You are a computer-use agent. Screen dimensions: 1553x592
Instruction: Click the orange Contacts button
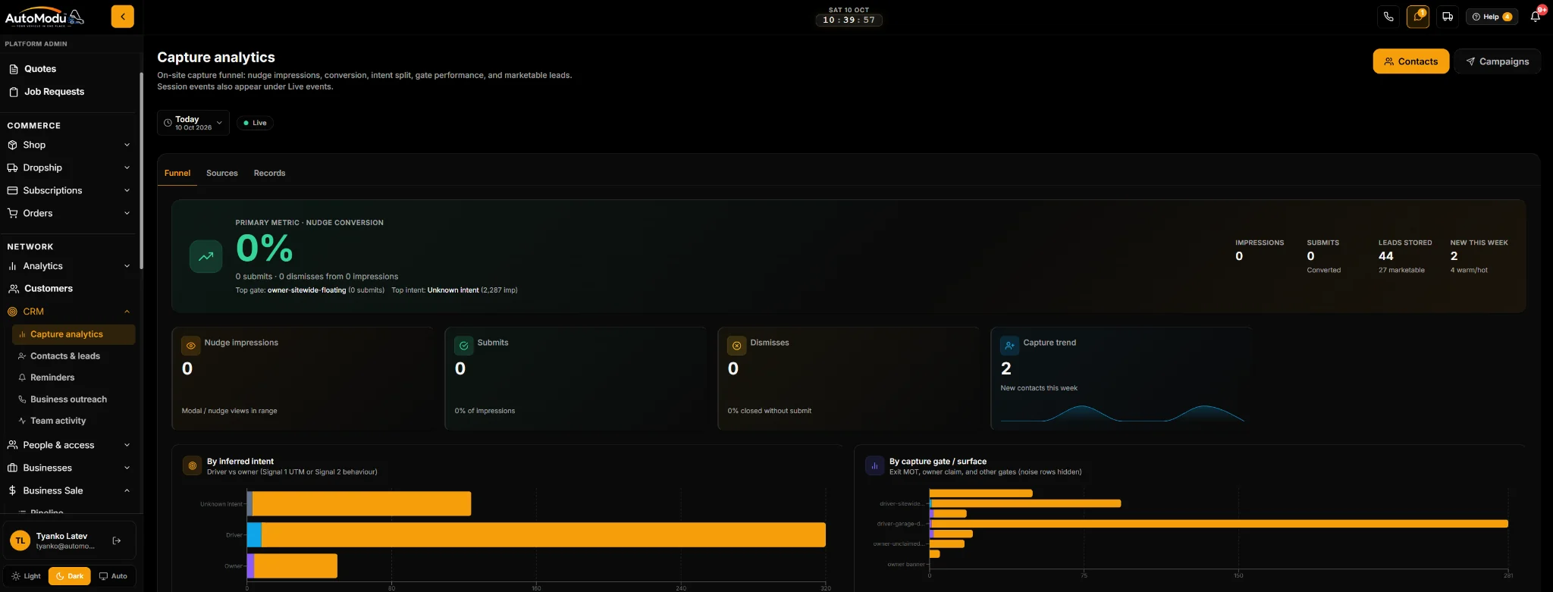(x=1410, y=61)
